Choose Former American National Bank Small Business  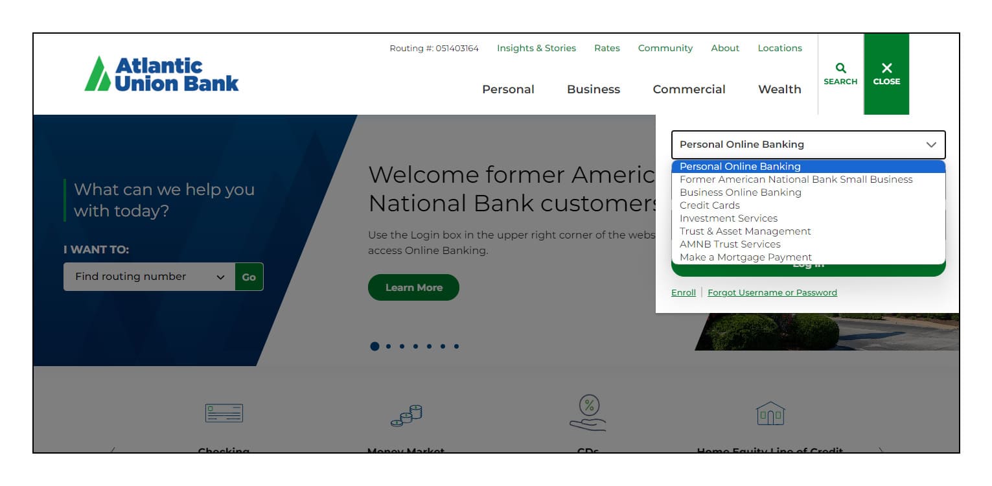pos(809,179)
